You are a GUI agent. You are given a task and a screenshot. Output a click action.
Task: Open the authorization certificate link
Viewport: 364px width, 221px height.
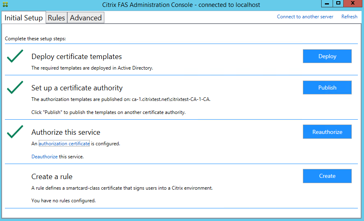coord(64,144)
